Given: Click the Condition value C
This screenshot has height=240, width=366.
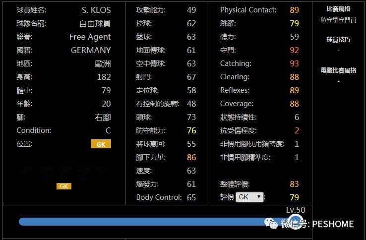Looking at the screenshot, I should click(108, 130).
